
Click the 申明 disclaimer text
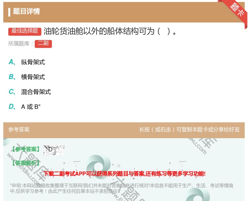[121, 188]
